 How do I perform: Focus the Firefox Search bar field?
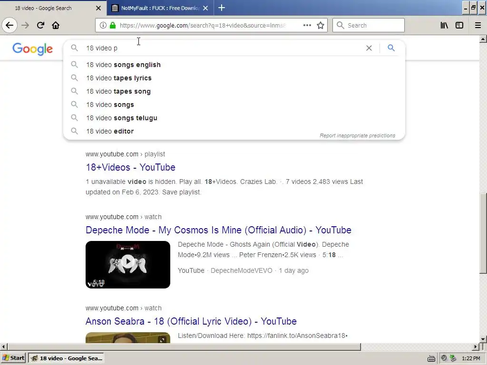tap(369, 25)
